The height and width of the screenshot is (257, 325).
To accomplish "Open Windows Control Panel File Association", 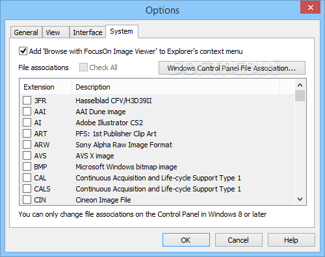I will (232, 68).
